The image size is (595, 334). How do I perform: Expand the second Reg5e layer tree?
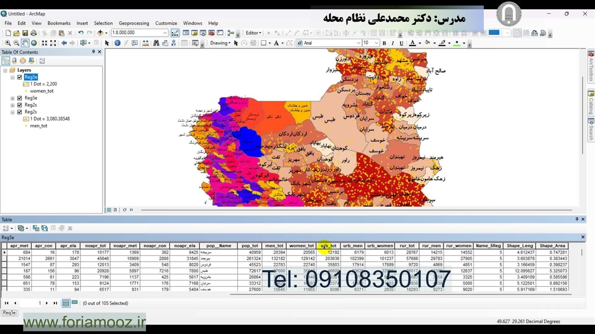point(13,98)
